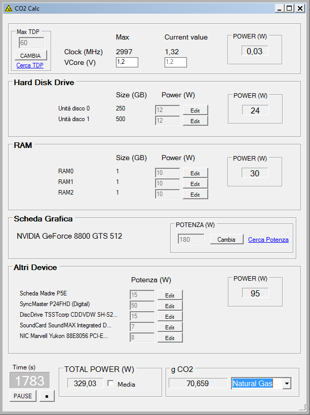Image resolution: width=310 pixels, height=415 pixels.
Task: Open the Cerca TDP link
Action: [30, 65]
